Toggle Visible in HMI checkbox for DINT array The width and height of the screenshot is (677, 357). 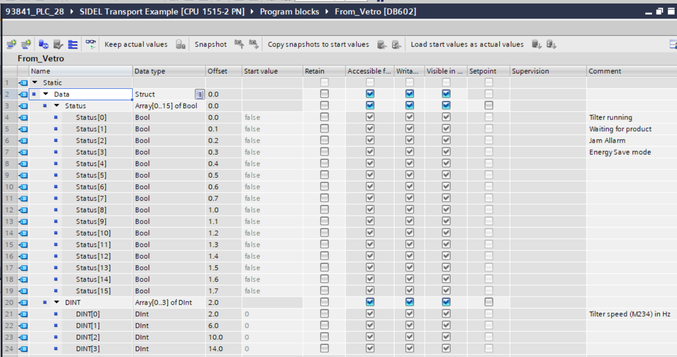446,302
